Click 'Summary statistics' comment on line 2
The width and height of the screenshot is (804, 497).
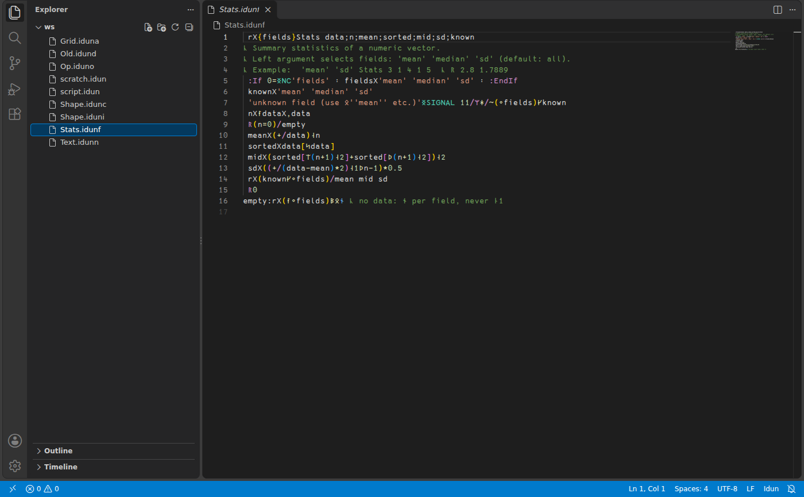[296, 48]
